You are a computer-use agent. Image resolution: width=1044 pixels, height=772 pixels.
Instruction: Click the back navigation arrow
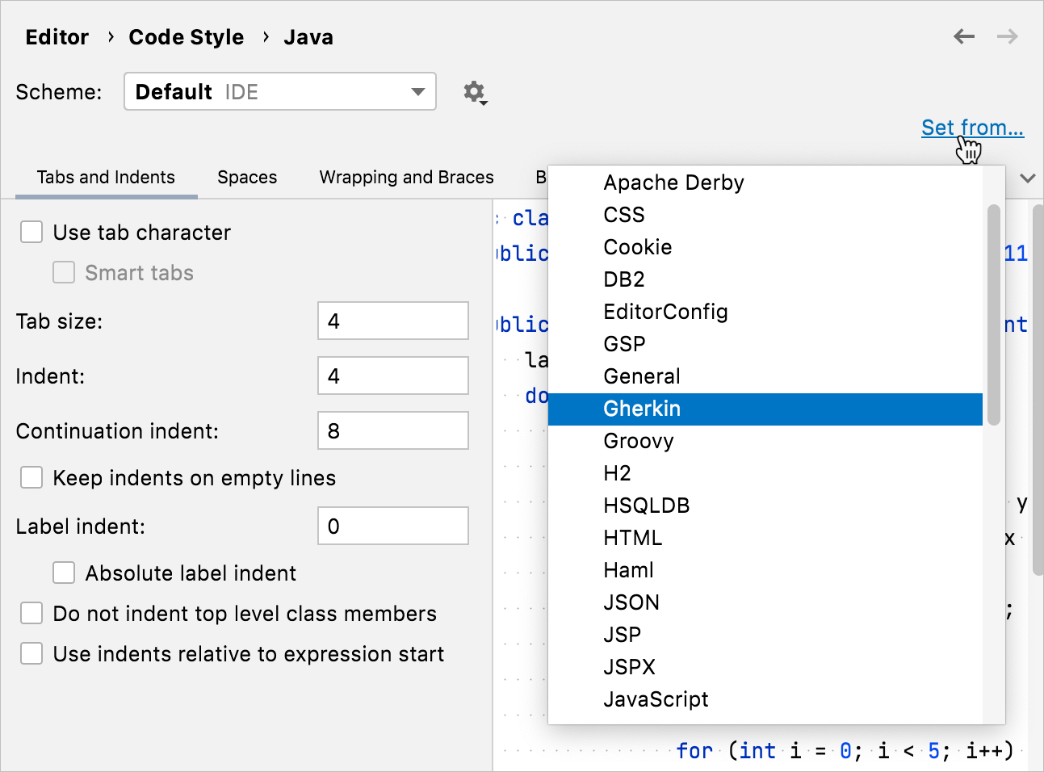pyautogui.click(x=964, y=36)
